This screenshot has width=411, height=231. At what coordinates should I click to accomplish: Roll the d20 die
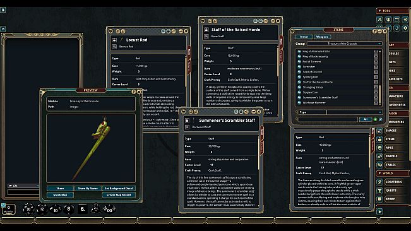click(28, 209)
